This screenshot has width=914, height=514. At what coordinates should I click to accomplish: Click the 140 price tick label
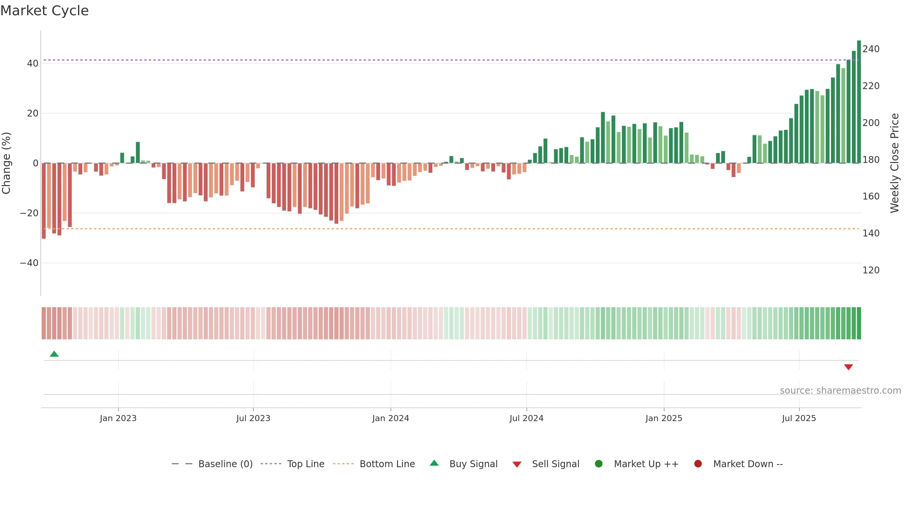[871, 233]
